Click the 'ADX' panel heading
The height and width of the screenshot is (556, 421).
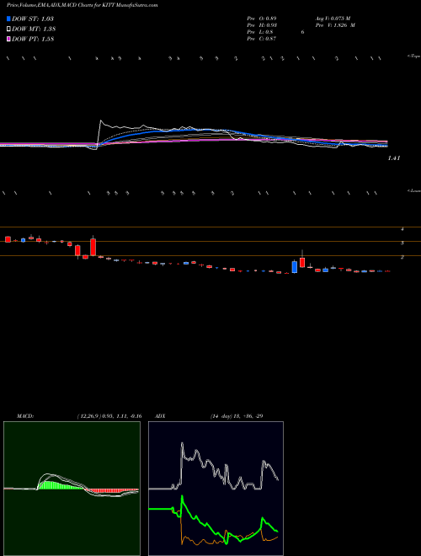point(161,416)
